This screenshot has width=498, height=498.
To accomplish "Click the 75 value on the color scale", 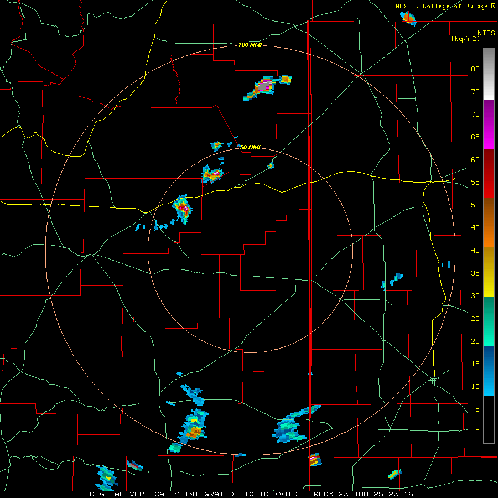I will click(x=475, y=91).
